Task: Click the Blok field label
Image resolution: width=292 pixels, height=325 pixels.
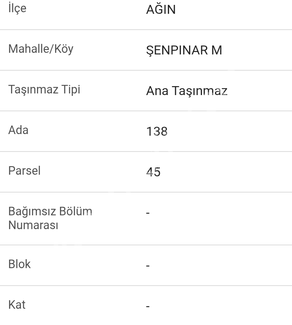Action: coord(19,264)
